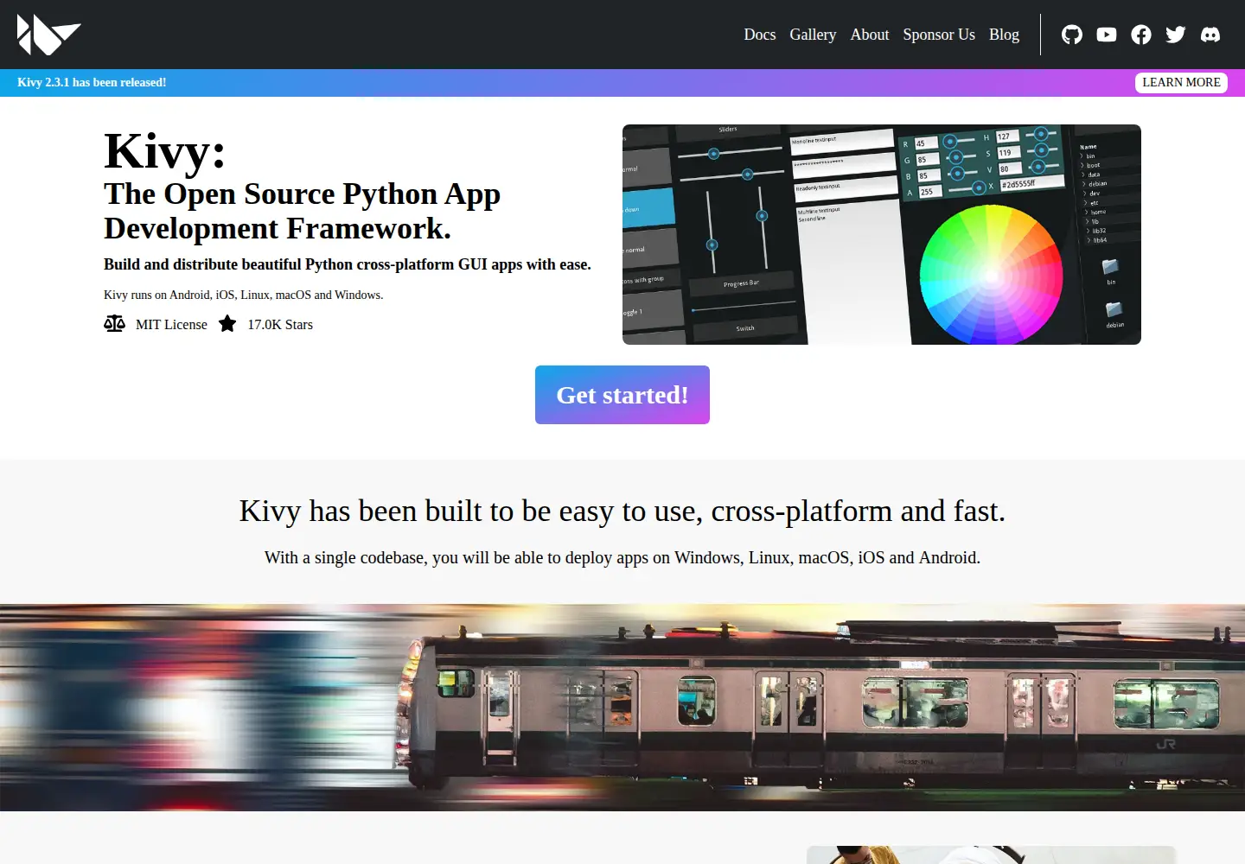
Task: Open the Docs menu item
Action: click(x=760, y=35)
